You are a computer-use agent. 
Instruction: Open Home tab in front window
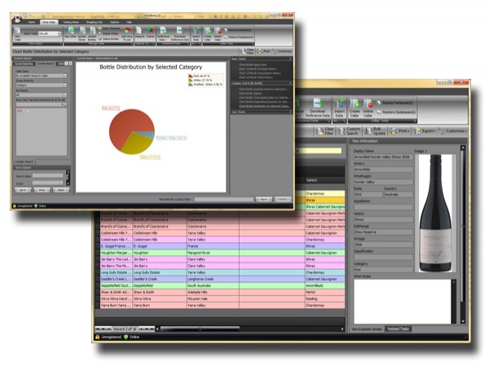[x=32, y=22]
